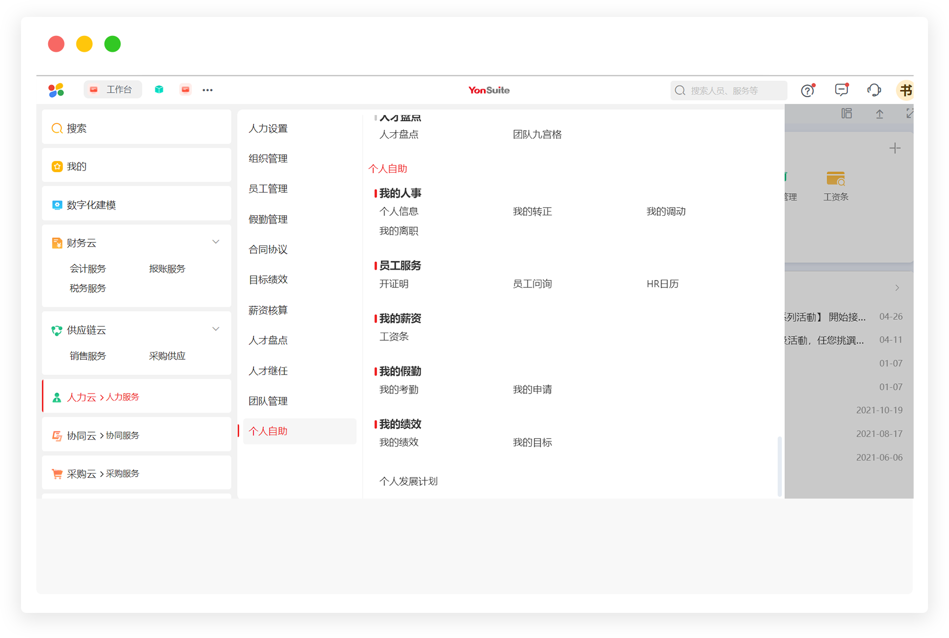The image size is (949, 638).
Task: Select 组织管理 in the middle menu
Action: pos(268,159)
